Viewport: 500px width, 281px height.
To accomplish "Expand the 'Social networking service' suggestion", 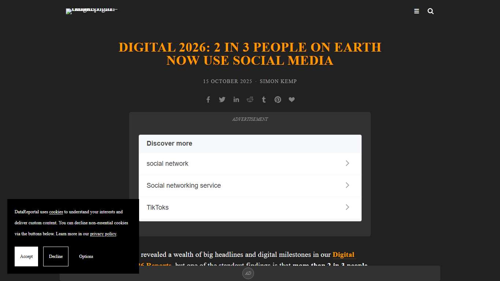I will [x=250, y=185].
